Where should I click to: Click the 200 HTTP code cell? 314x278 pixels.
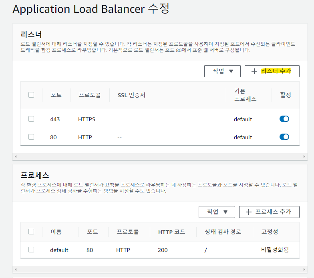click(163, 250)
